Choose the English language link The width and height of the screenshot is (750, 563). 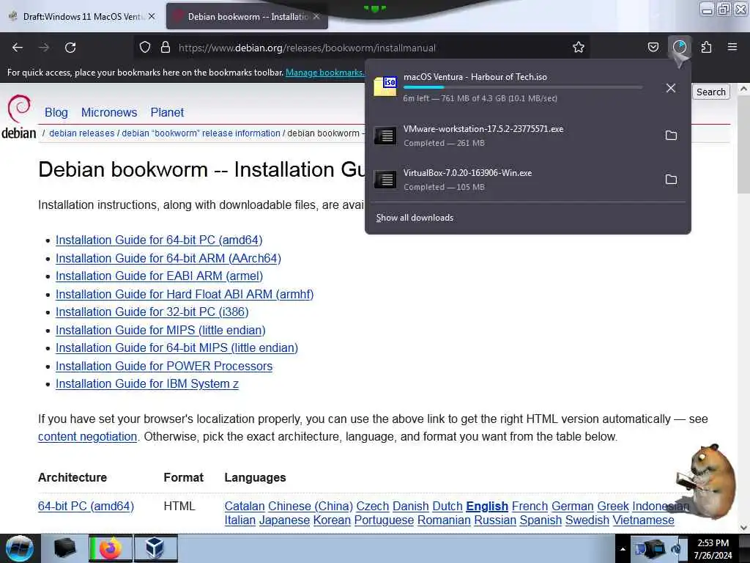(487, 506)
